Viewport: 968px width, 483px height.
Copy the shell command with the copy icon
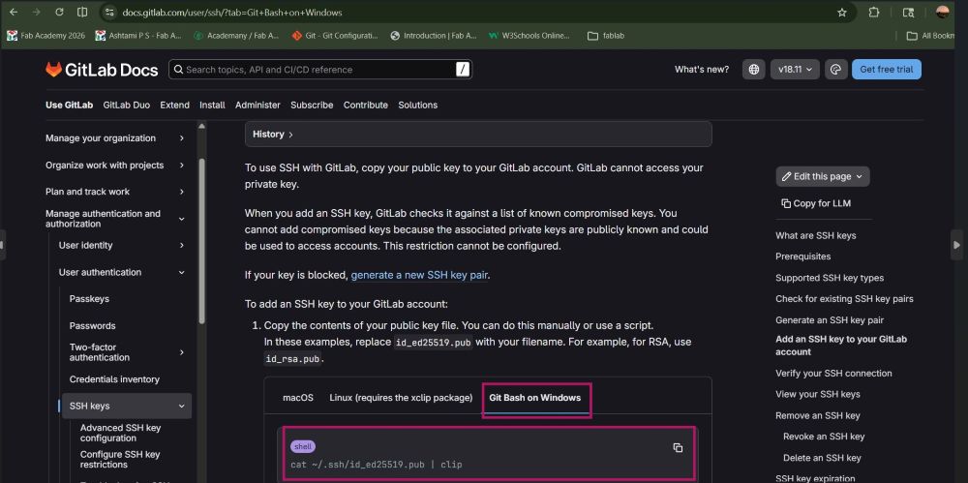click(x=678, y=447)
